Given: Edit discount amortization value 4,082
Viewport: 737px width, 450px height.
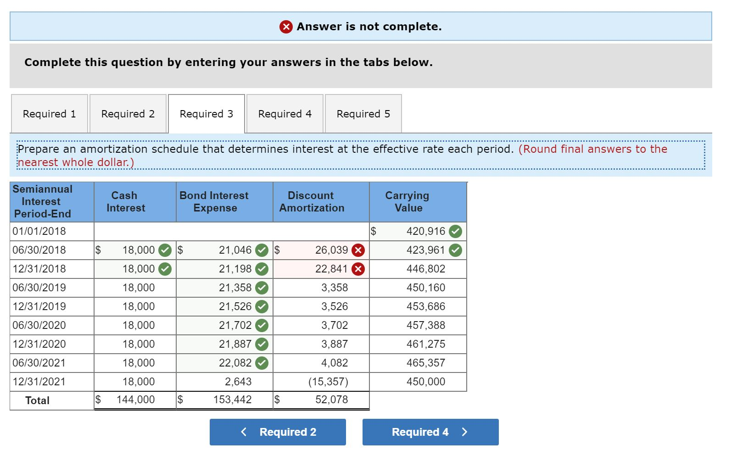Looking at the screenshot, I should pyautogui.click(x=321, y=363).
